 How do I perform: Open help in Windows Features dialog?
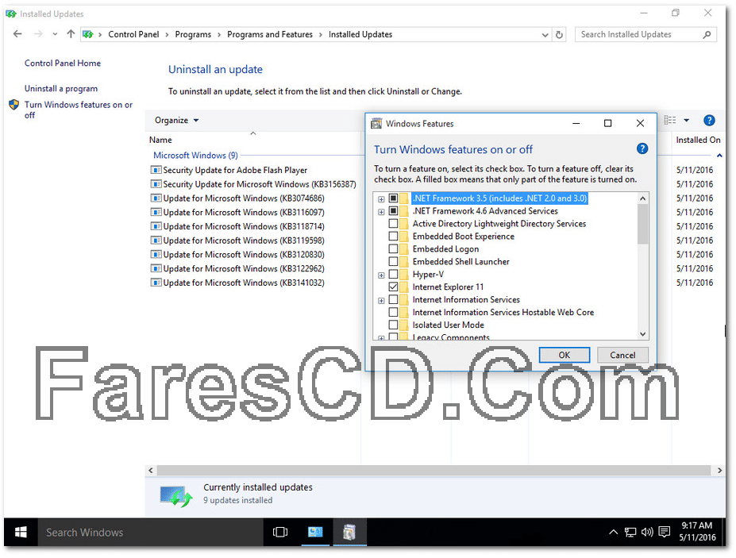(642, 148)
